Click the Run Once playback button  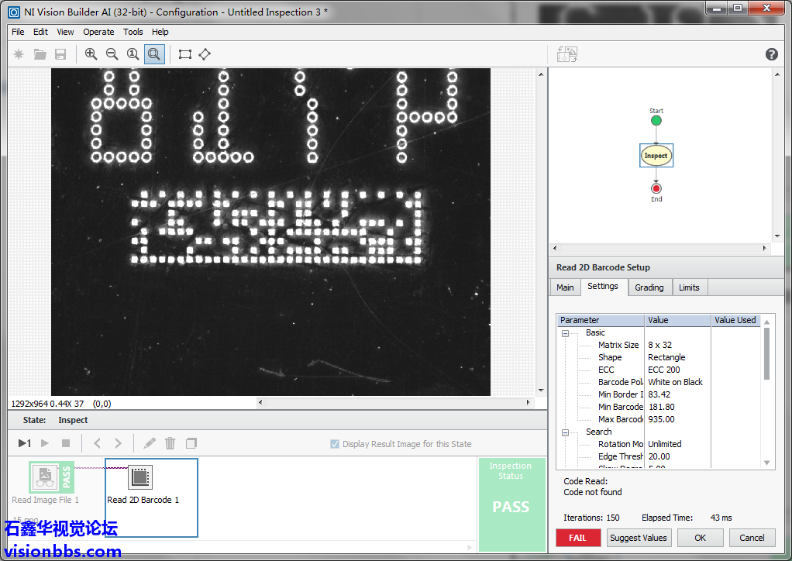[24, 443]
